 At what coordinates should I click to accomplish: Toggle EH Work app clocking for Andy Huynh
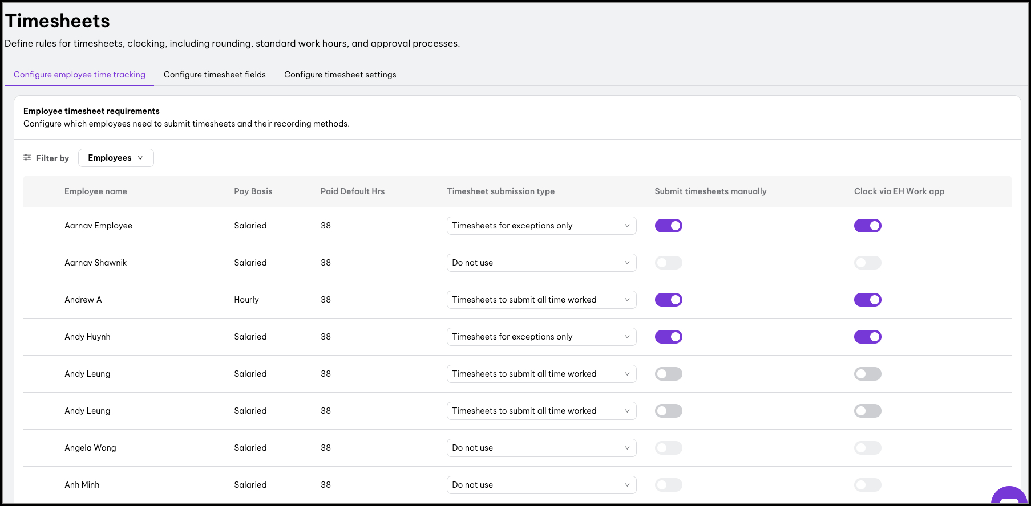pos(868,337)
